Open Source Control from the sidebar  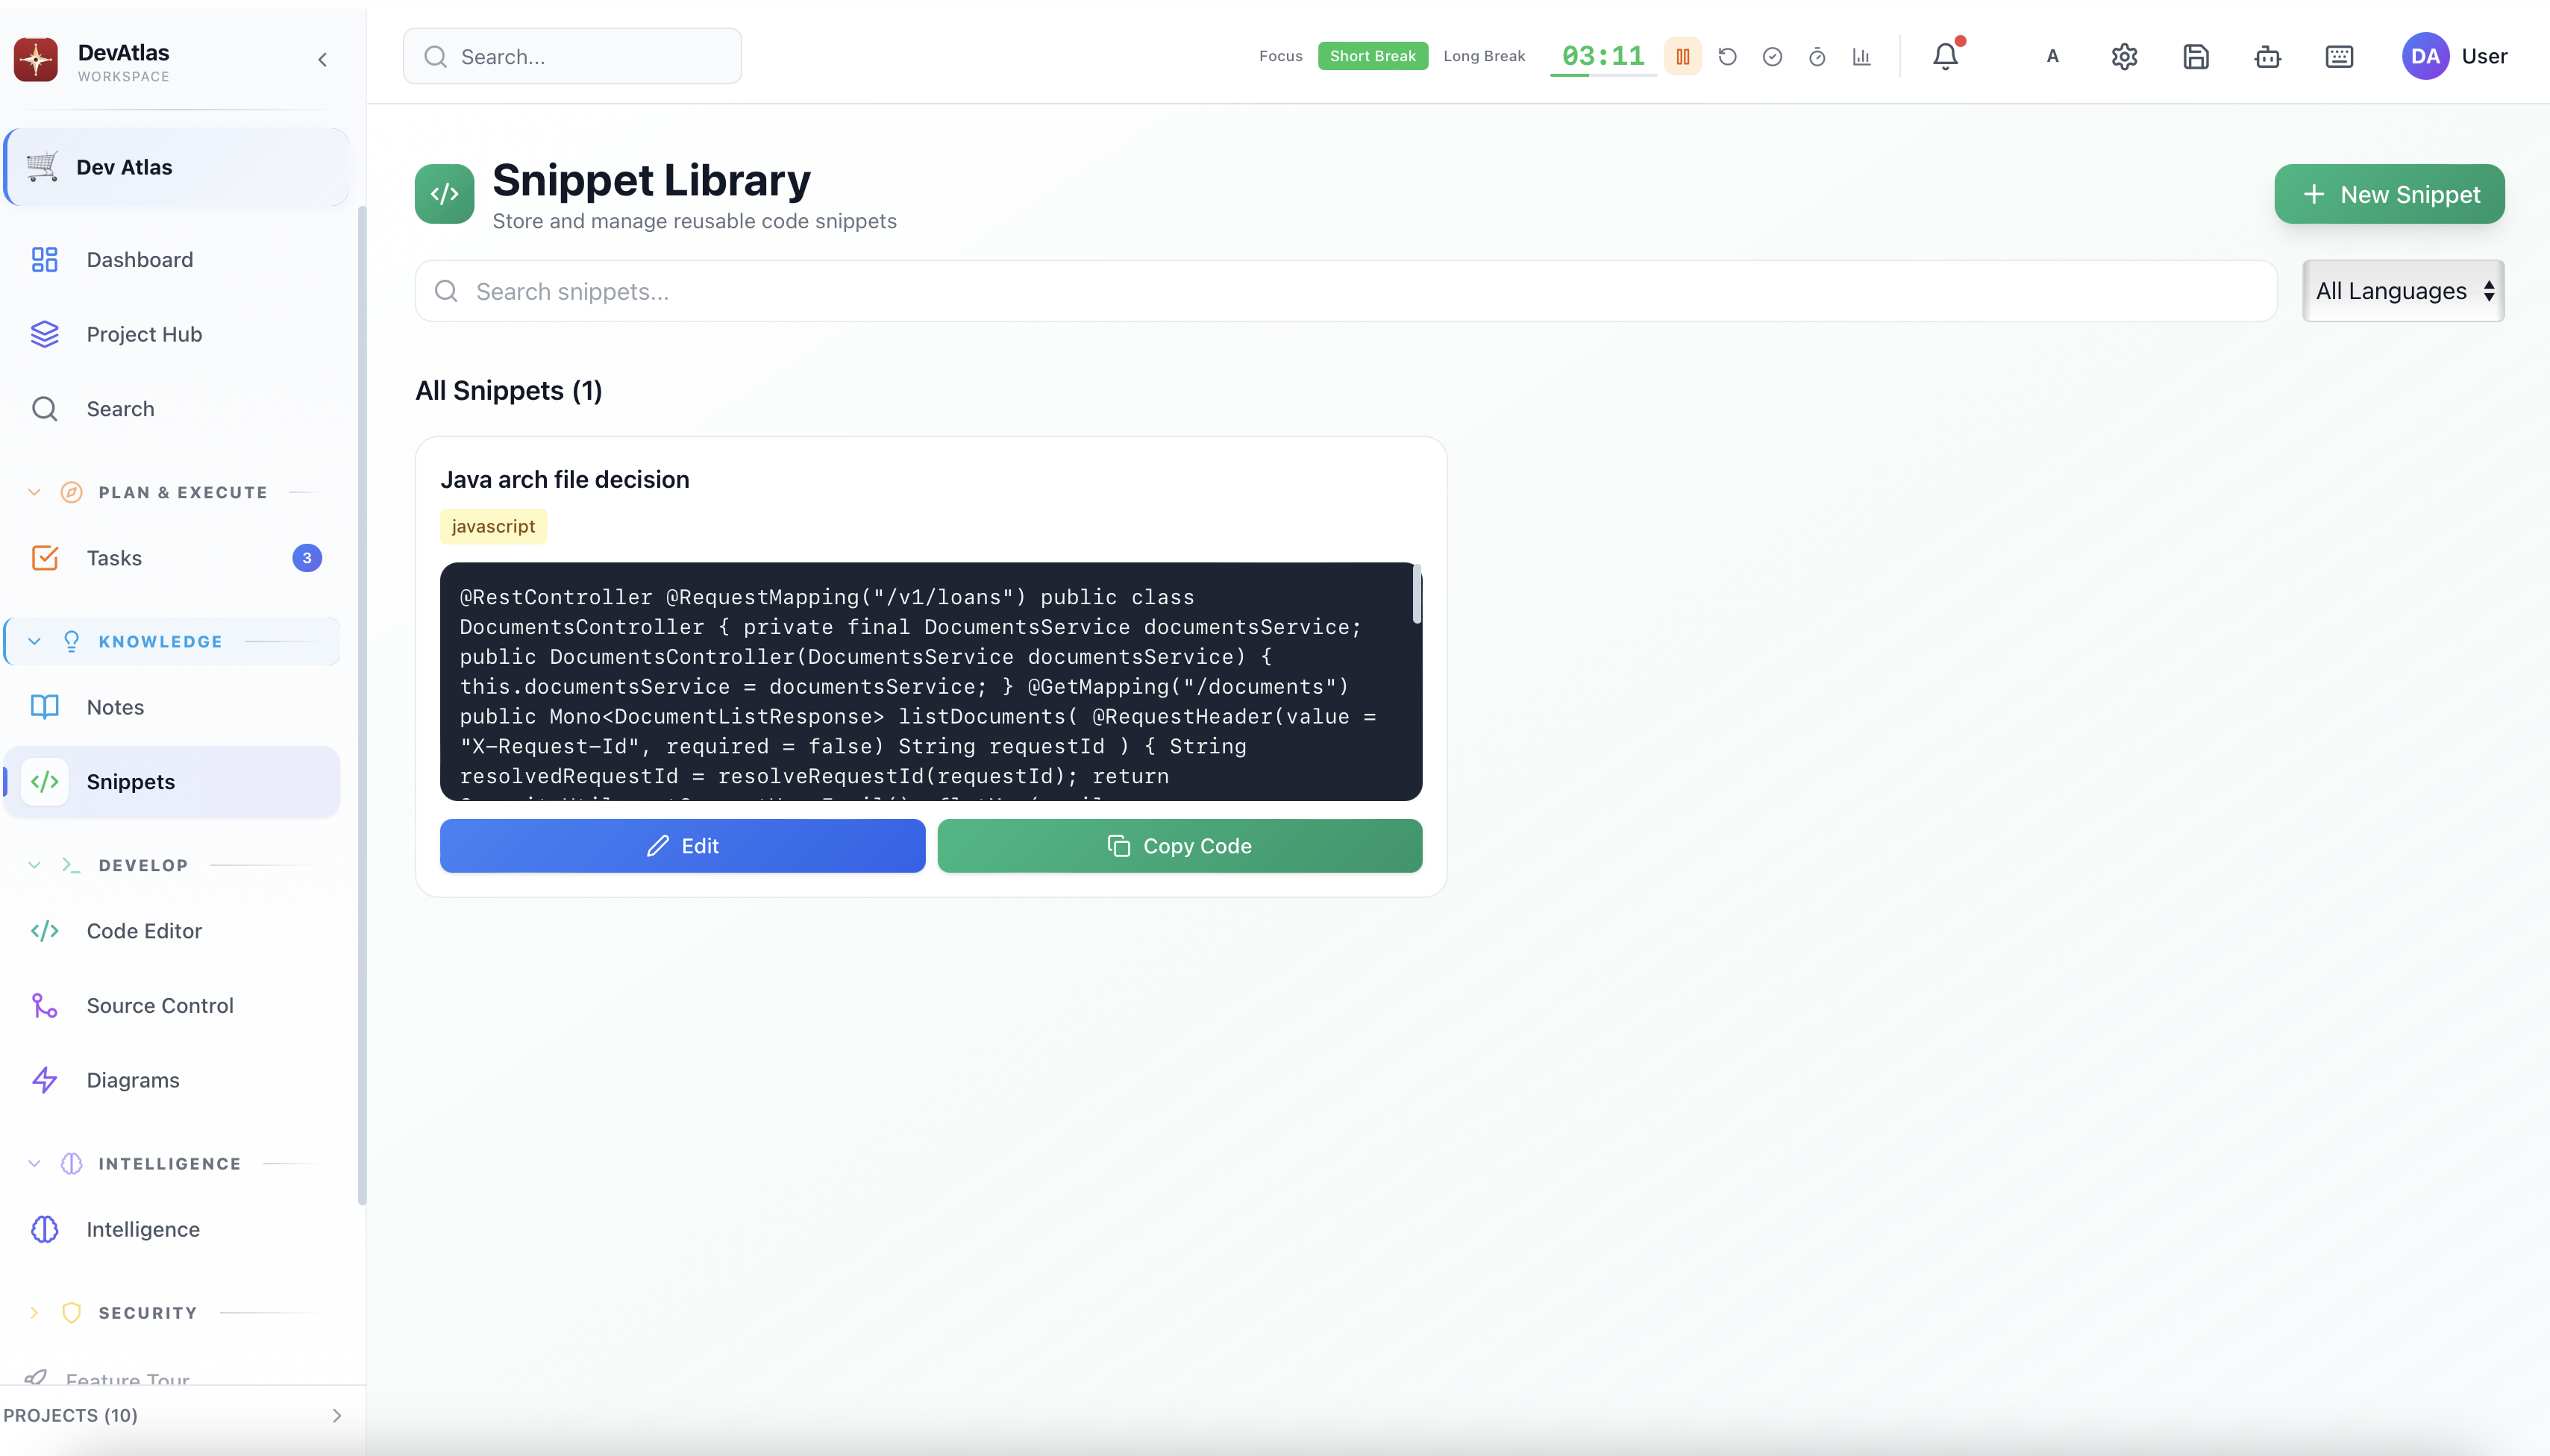[159, 1005]
